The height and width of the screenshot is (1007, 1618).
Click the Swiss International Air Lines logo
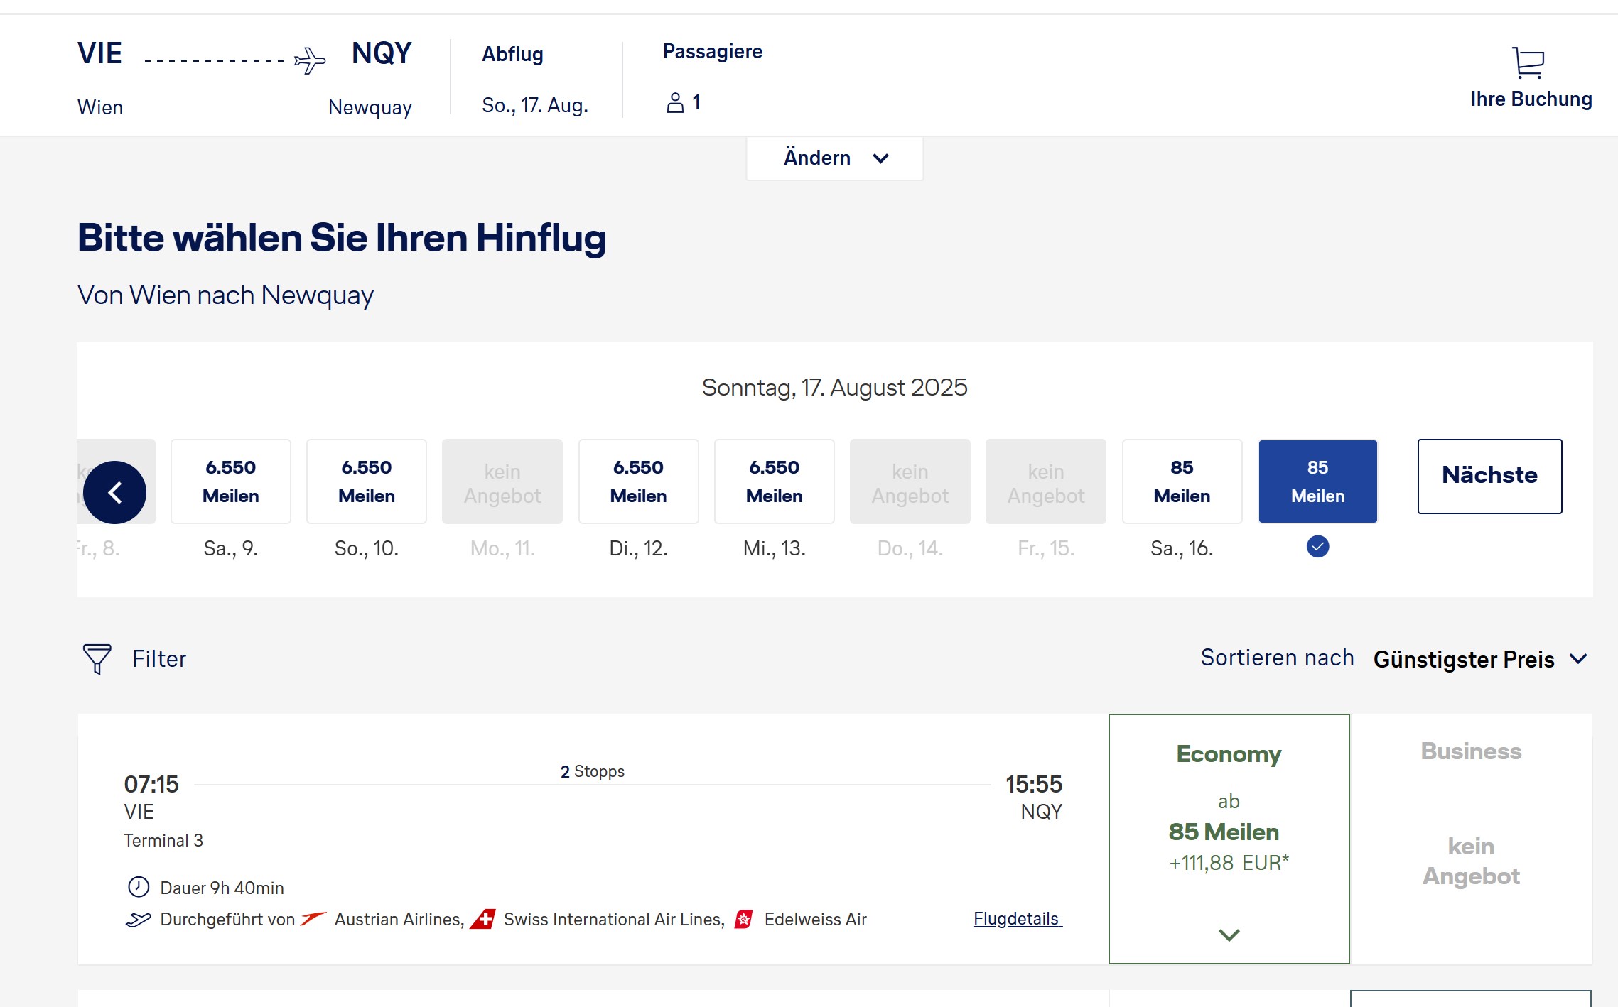pyautogui.click(x=483, y=919)
